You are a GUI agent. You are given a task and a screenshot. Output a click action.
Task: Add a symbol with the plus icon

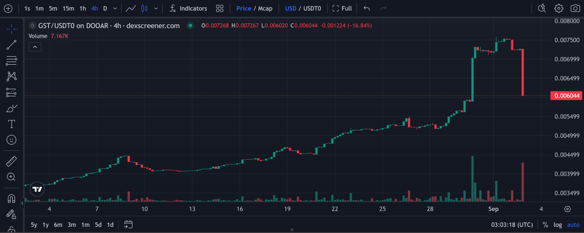(8, 8)
